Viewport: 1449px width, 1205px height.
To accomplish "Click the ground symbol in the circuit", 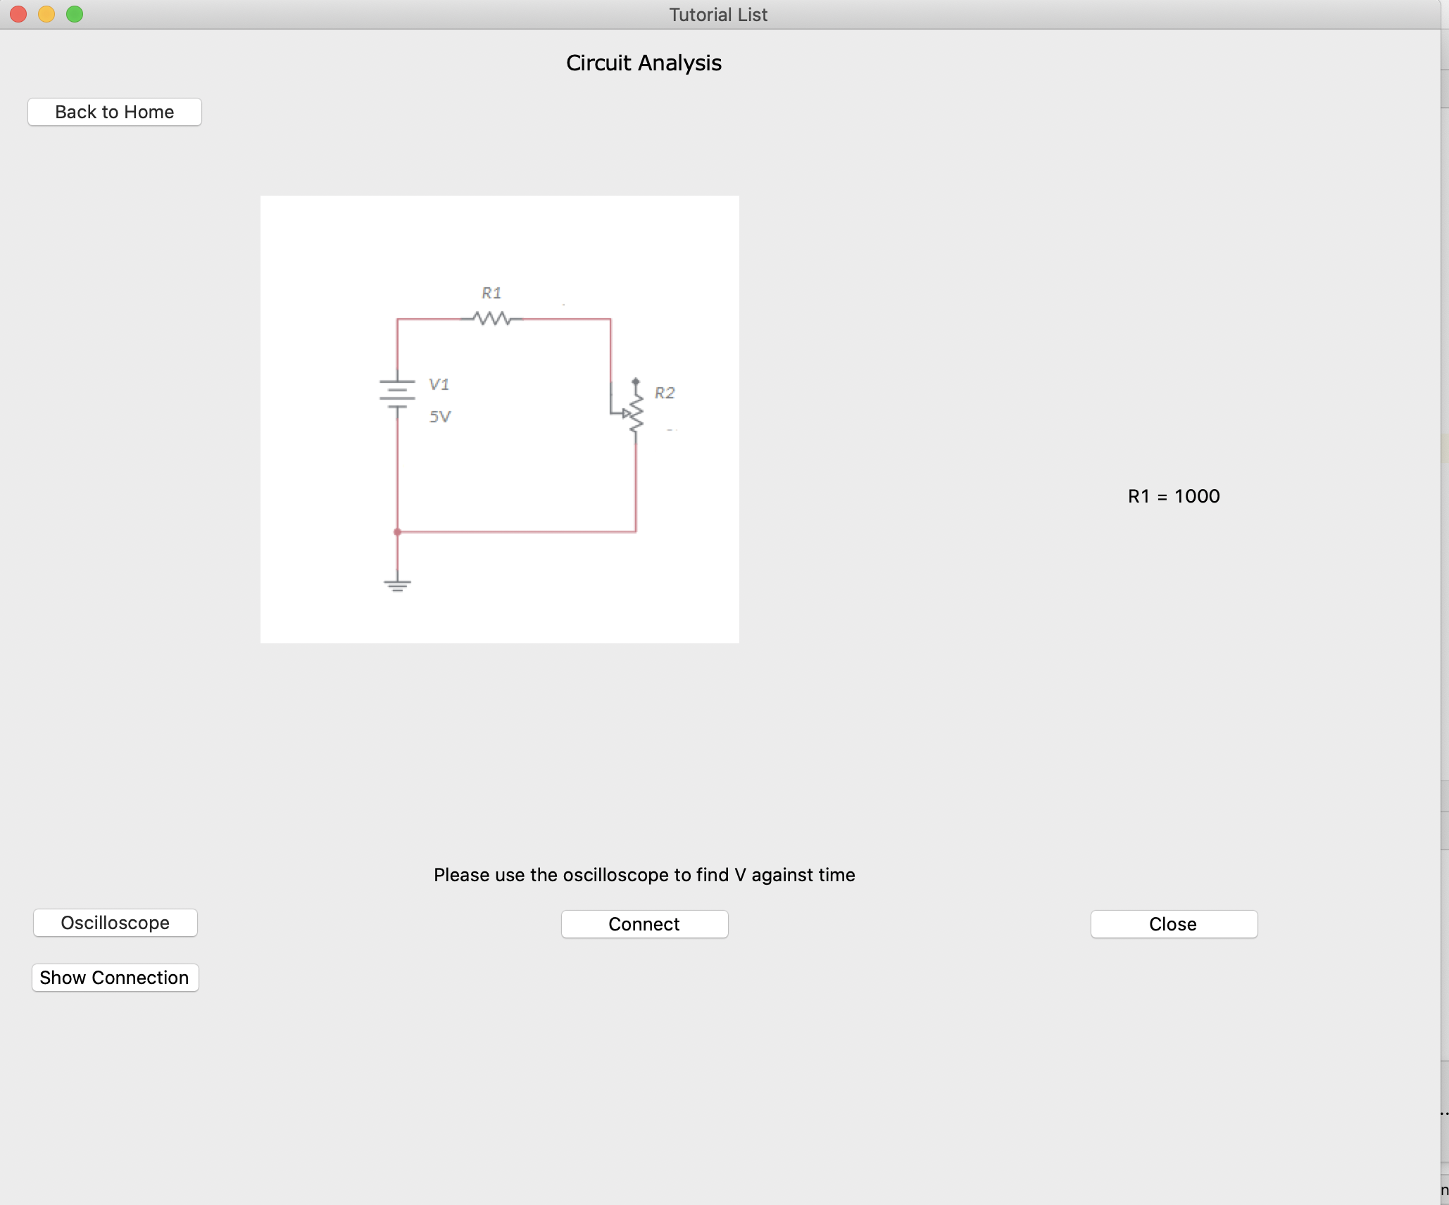I will [x=397, y=584].
